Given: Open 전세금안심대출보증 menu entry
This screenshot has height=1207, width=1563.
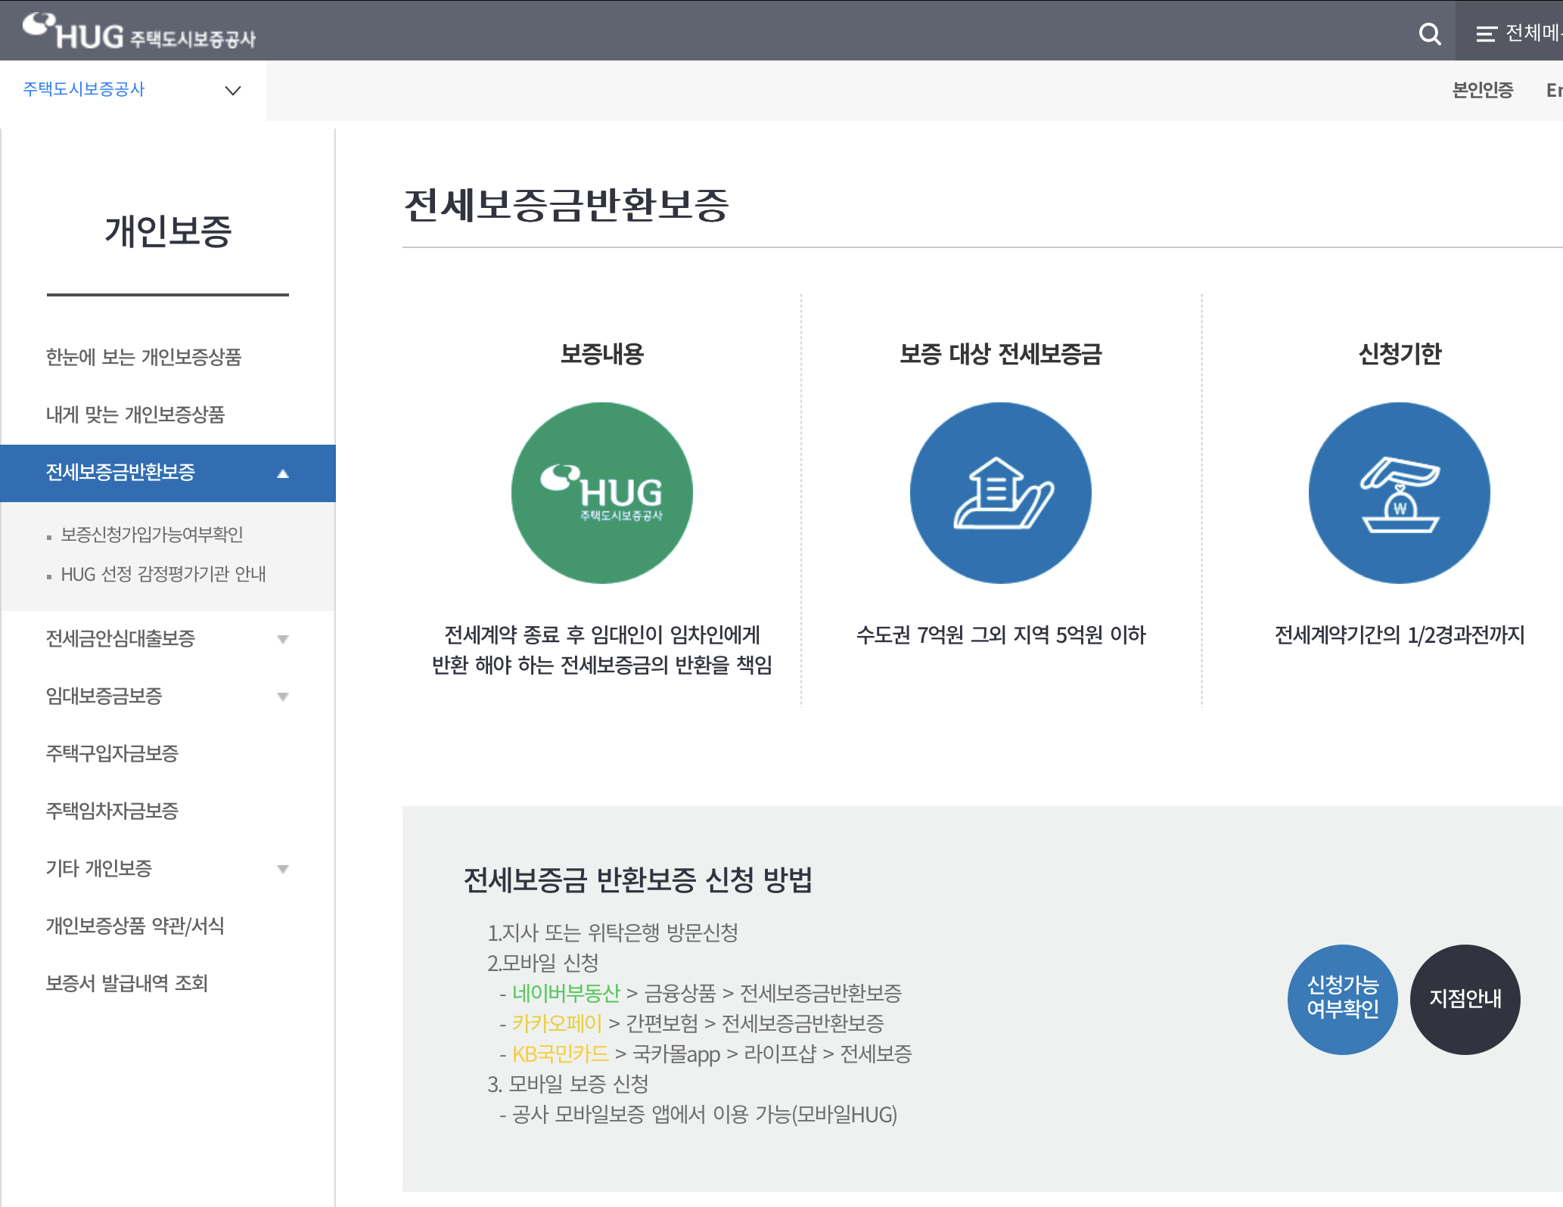Looking at the screenshot, I should coord(120,639).
